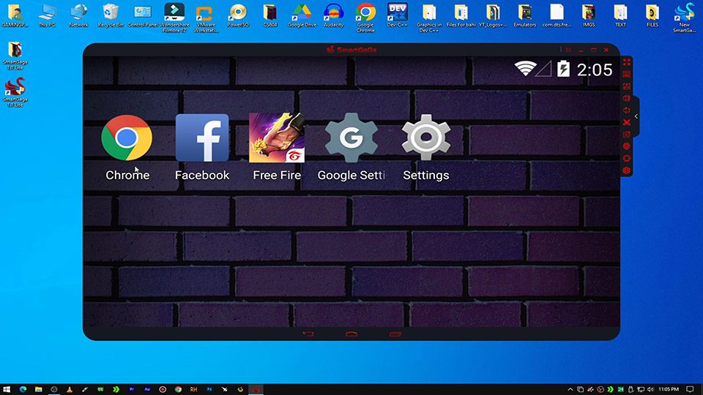Click the SmartGaGa icon on the taskbar
703x395 pixels.
click(x=256, y=389)
